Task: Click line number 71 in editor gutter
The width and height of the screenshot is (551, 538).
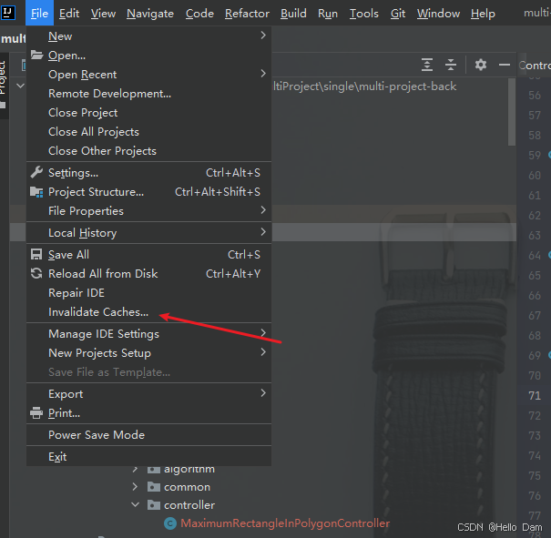Action: pyautogui.click(x=535, y=395)
